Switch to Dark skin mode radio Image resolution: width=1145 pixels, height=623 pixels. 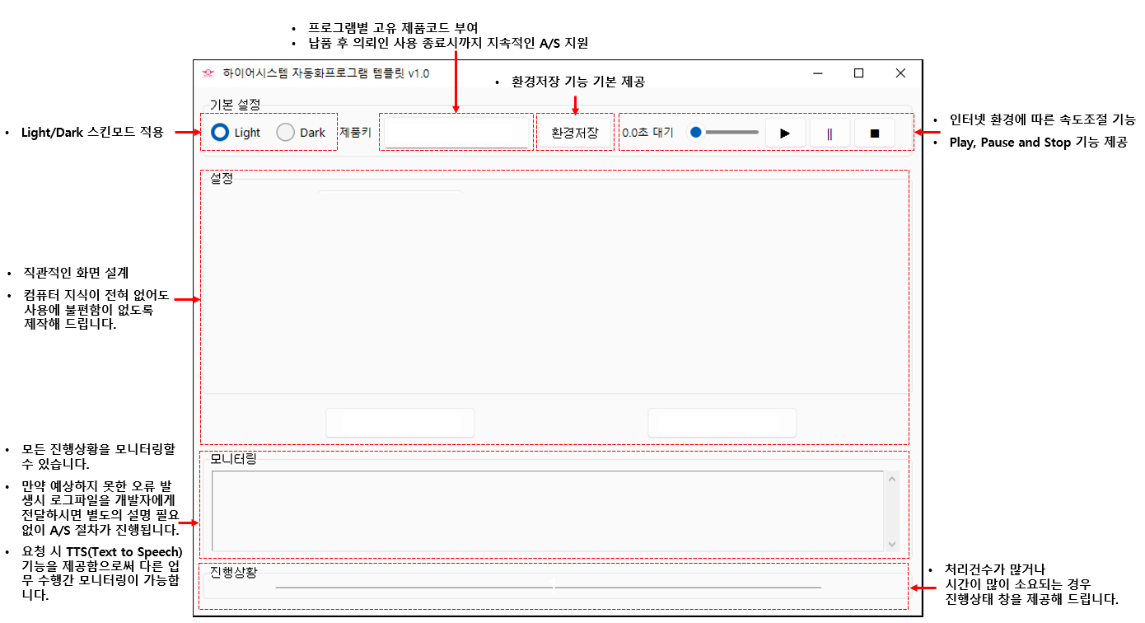pyautogui.click(x=286, y=133)
